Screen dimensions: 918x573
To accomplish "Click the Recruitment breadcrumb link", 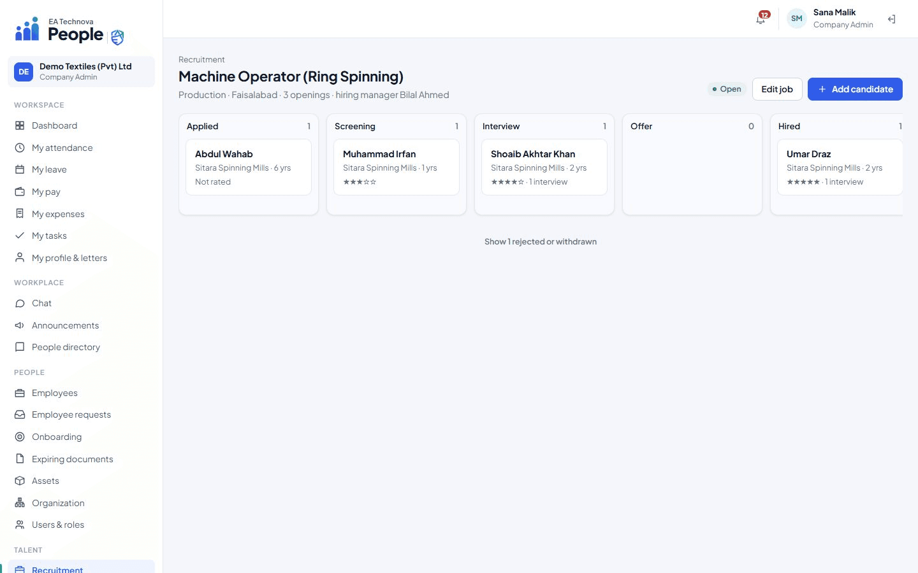I will (x=201, y=59).
